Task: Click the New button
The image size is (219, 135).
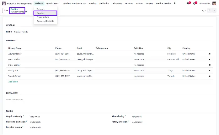Action: (6, 10)
